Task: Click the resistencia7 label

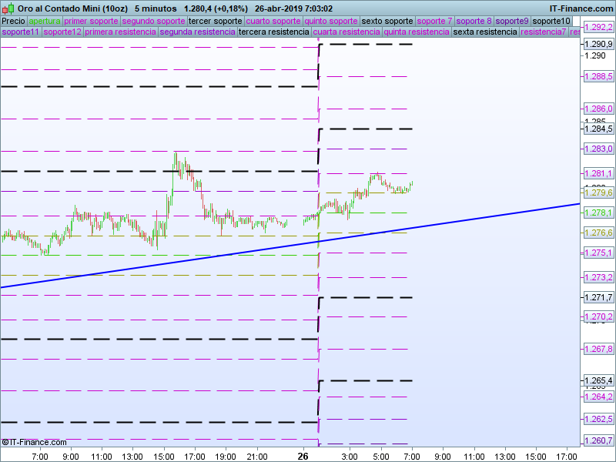Action: (x=544, y=32)
